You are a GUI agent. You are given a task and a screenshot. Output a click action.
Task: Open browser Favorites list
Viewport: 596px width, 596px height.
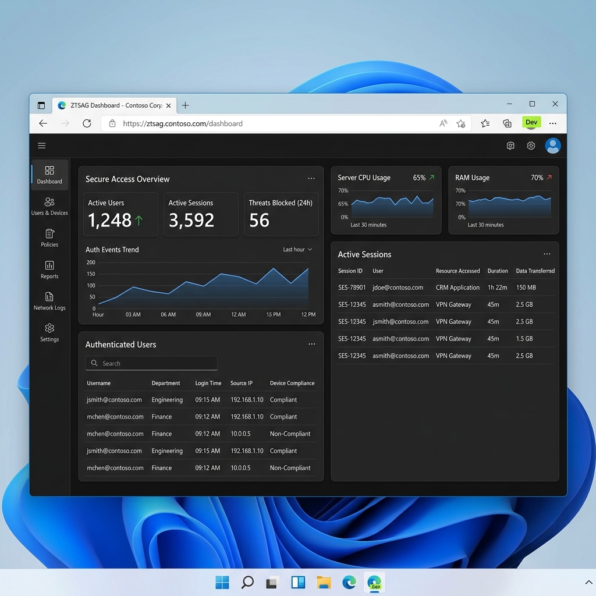tap(485, 123)
